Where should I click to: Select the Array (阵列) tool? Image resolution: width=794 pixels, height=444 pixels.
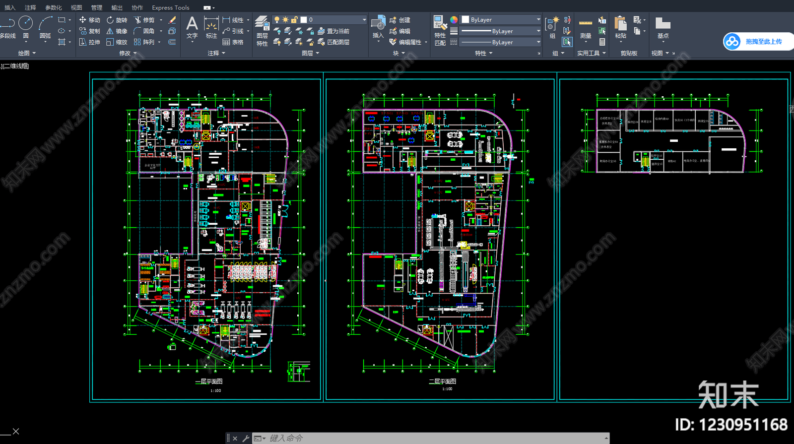144,42
